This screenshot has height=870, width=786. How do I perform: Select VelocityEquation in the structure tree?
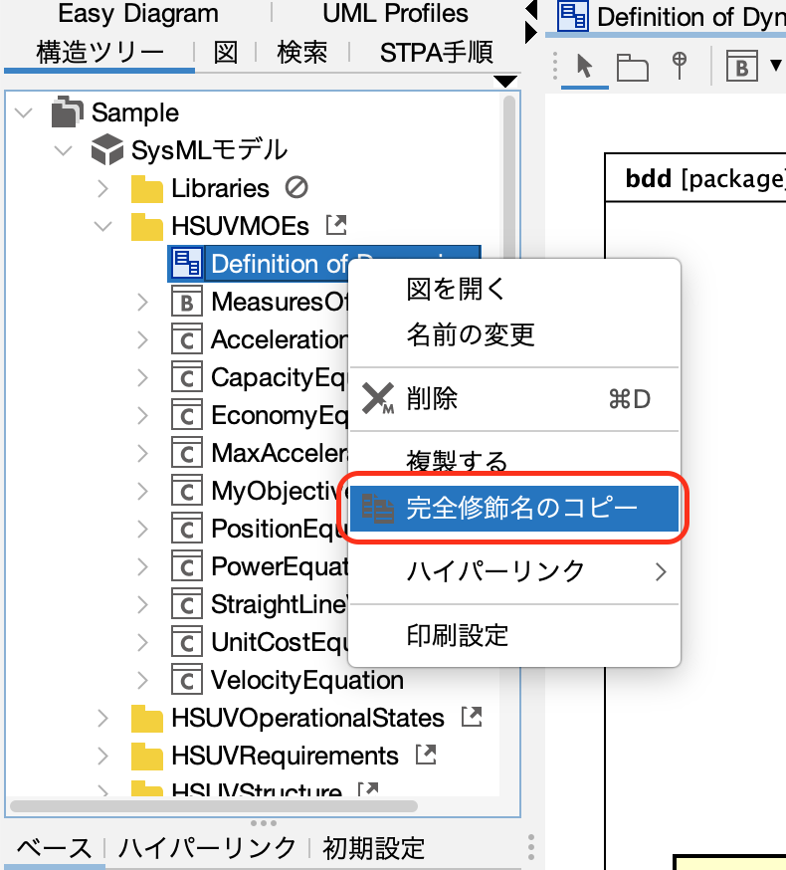click(x=306, y=681)
